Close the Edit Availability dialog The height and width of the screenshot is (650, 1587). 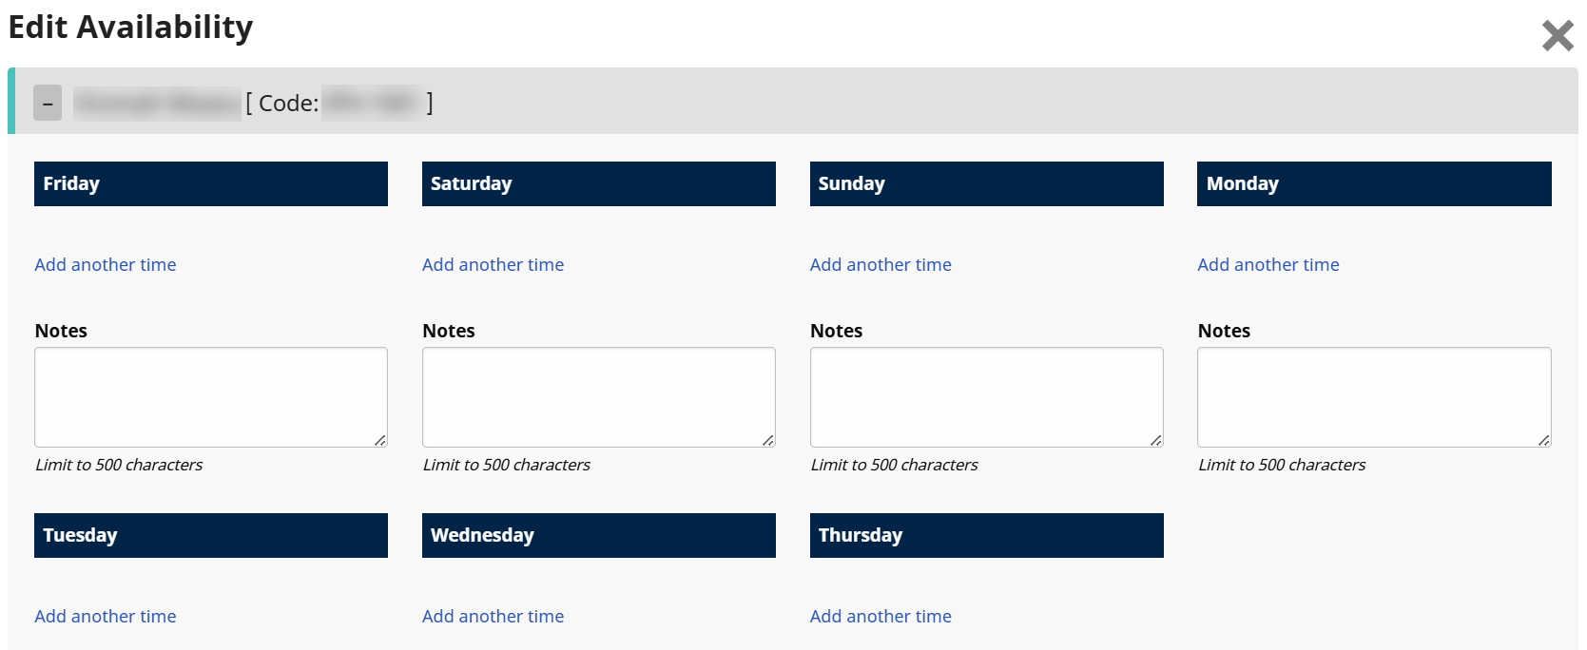[1558, 36]
